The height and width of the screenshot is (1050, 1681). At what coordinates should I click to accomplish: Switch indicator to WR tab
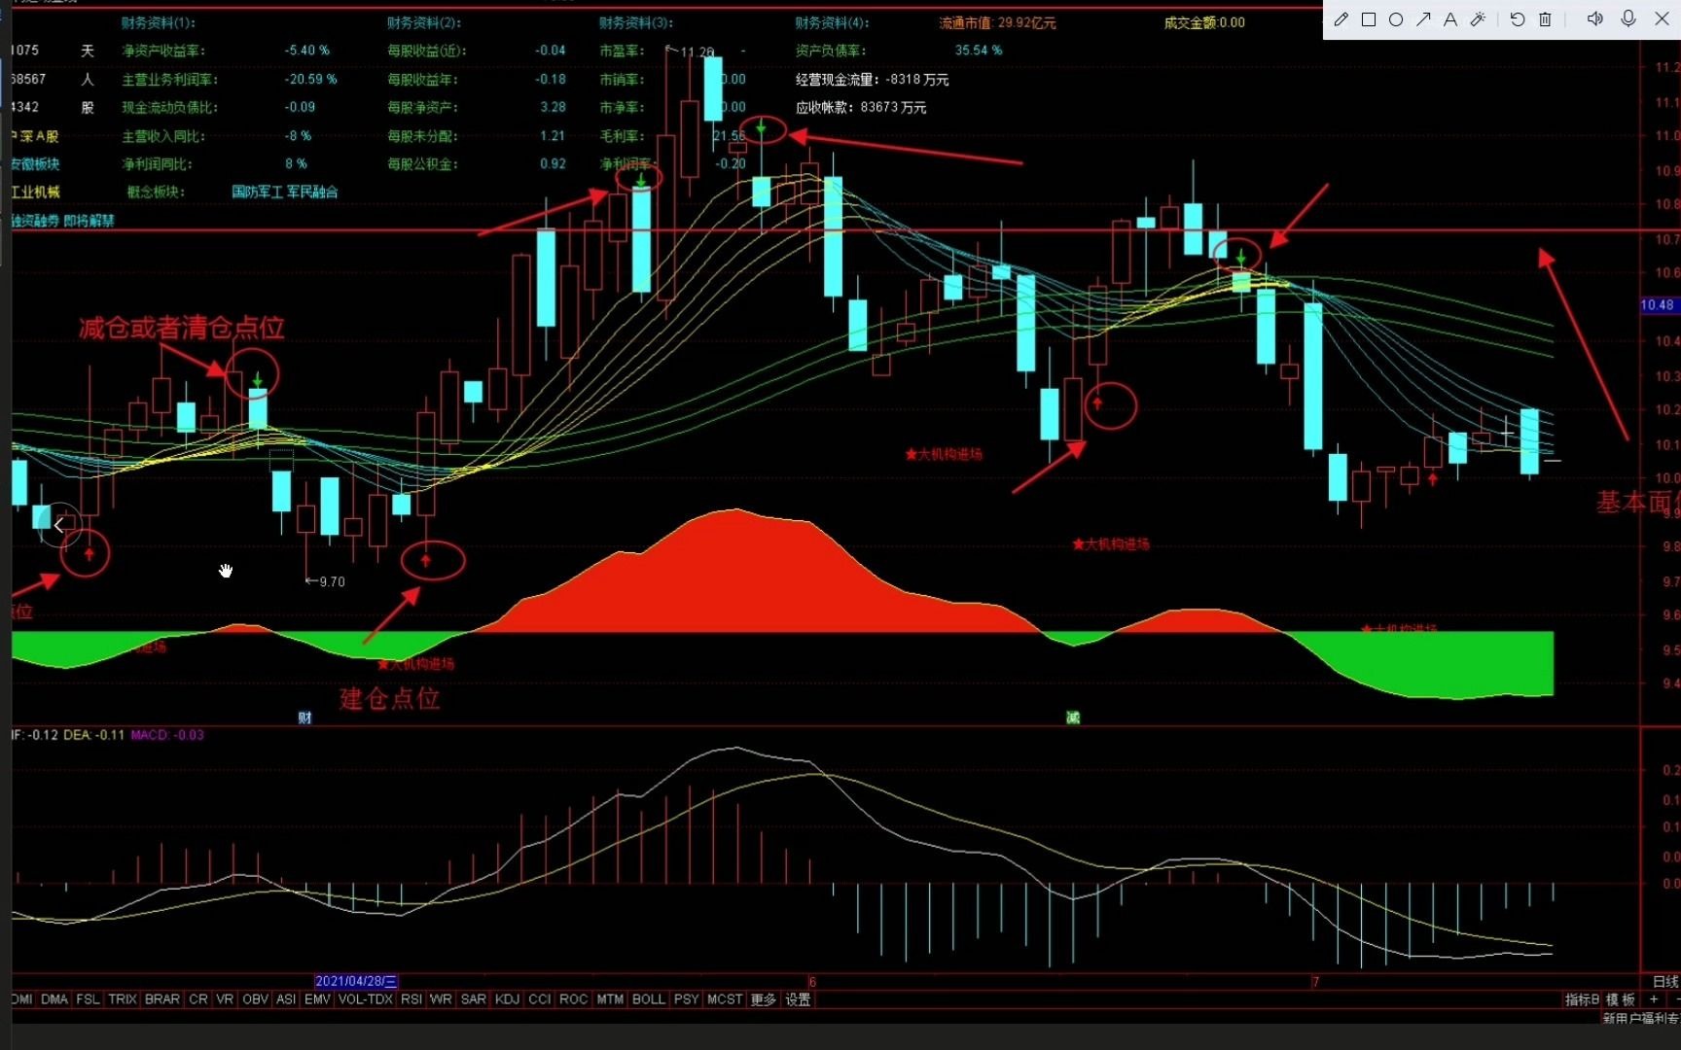[x=441, y=998]
